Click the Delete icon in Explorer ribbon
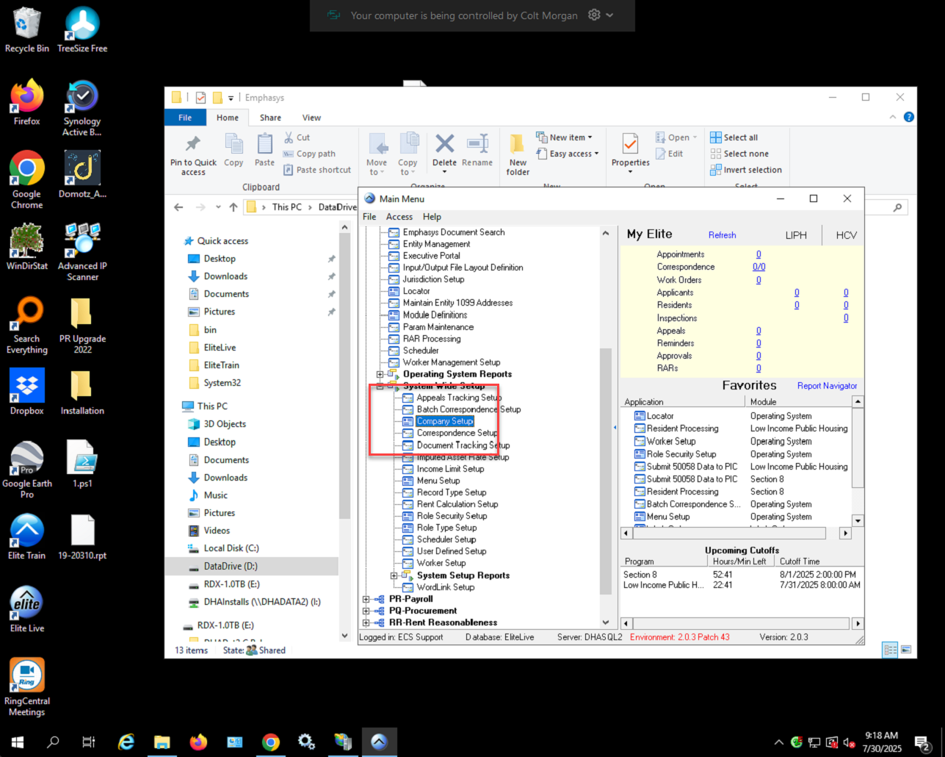 coord(444,143)
